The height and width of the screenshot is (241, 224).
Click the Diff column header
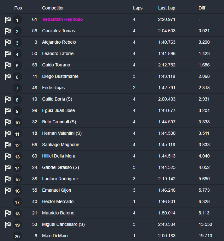[x=202, y=8]
